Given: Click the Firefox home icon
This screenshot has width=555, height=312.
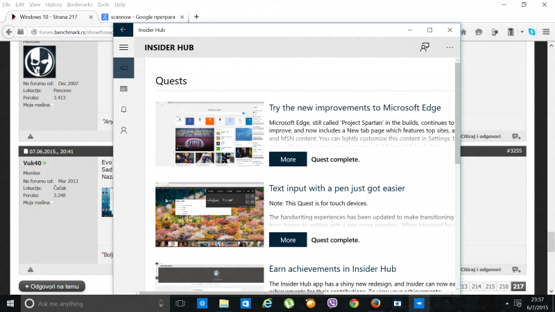Looking at the screenshot, I should [463, 32].
